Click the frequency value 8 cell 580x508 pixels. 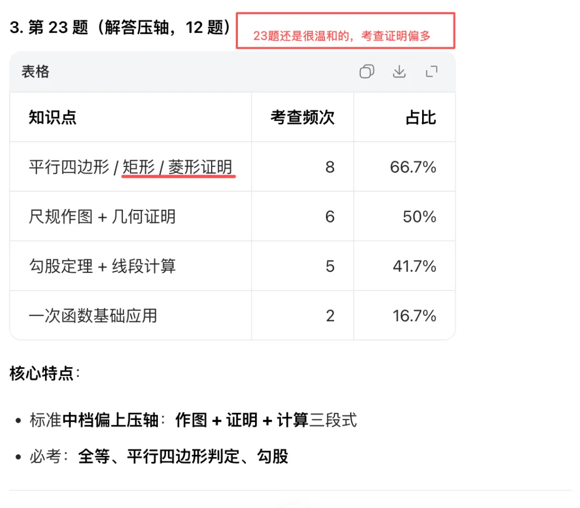(330, 167)
